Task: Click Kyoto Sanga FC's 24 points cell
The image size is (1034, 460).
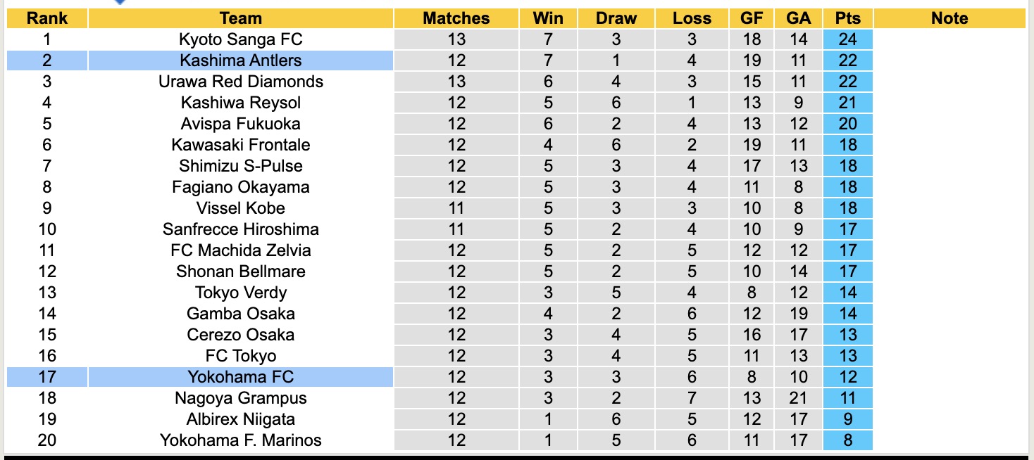Action: point(847,39)
